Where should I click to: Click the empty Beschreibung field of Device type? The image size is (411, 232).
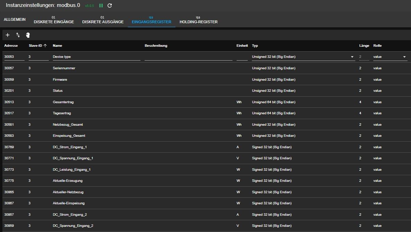pyautogui.click(x=189, y=57)
